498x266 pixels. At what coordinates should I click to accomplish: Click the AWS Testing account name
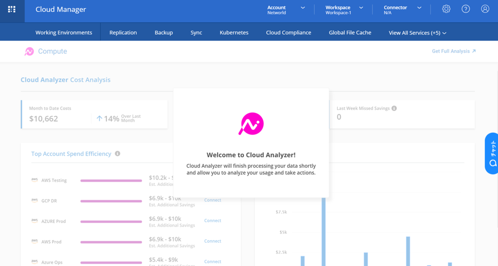point(54,180)
